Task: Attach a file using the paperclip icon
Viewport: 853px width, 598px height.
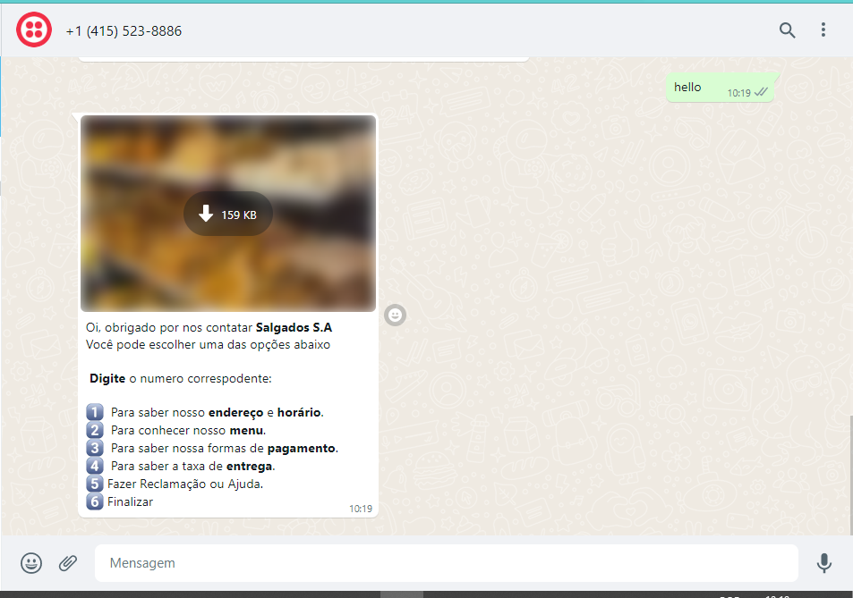Action: coord(68,563)
